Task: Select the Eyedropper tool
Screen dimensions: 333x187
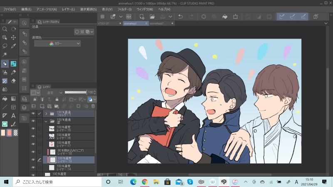Action: coord(13,46)
